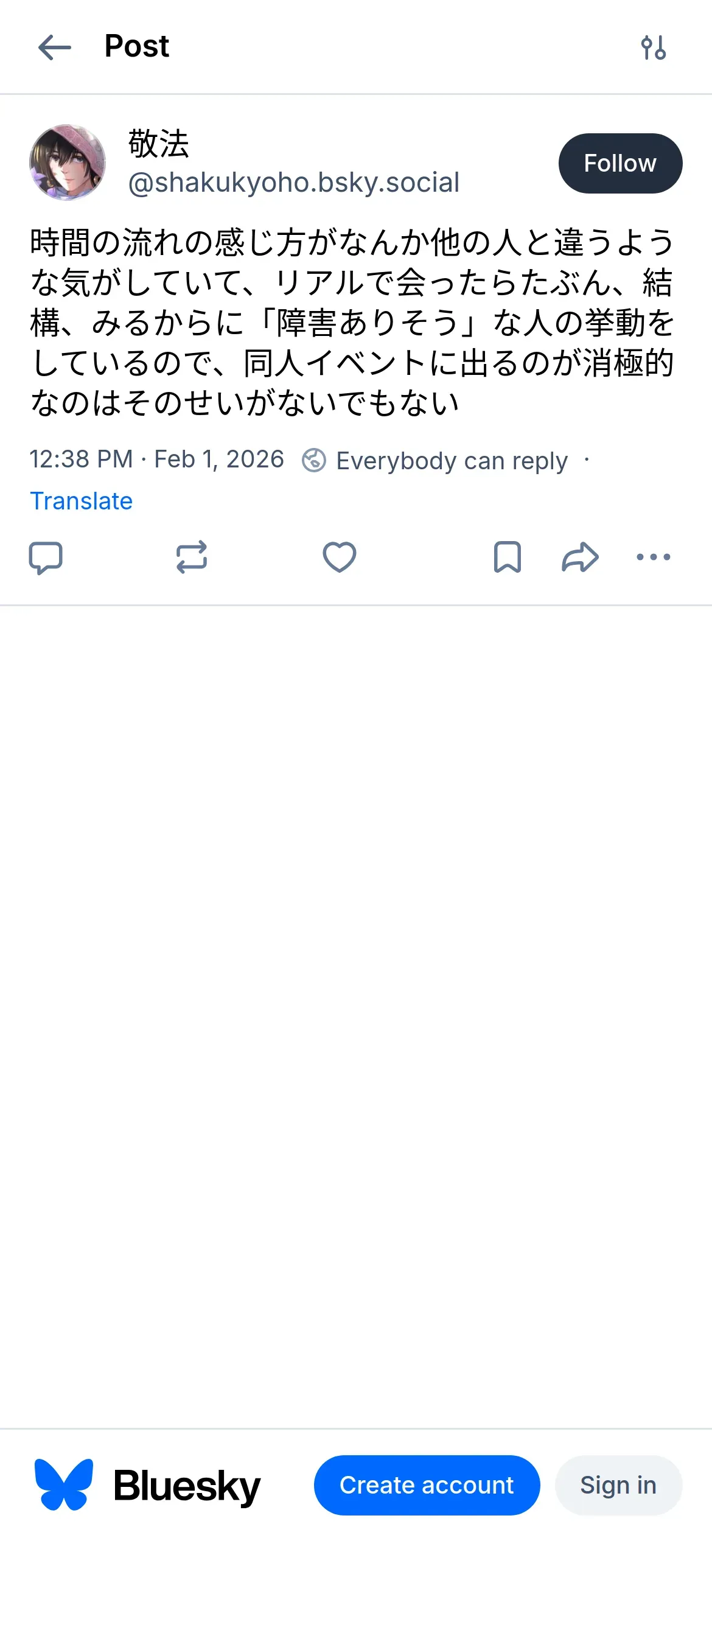
Task: Click the "Everybody can reply" label
Action: 452,461
